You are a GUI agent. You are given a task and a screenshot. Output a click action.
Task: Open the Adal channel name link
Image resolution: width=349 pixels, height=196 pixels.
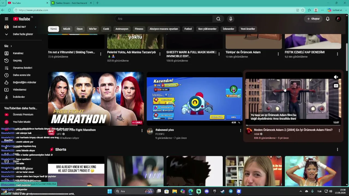coord(257,134)
